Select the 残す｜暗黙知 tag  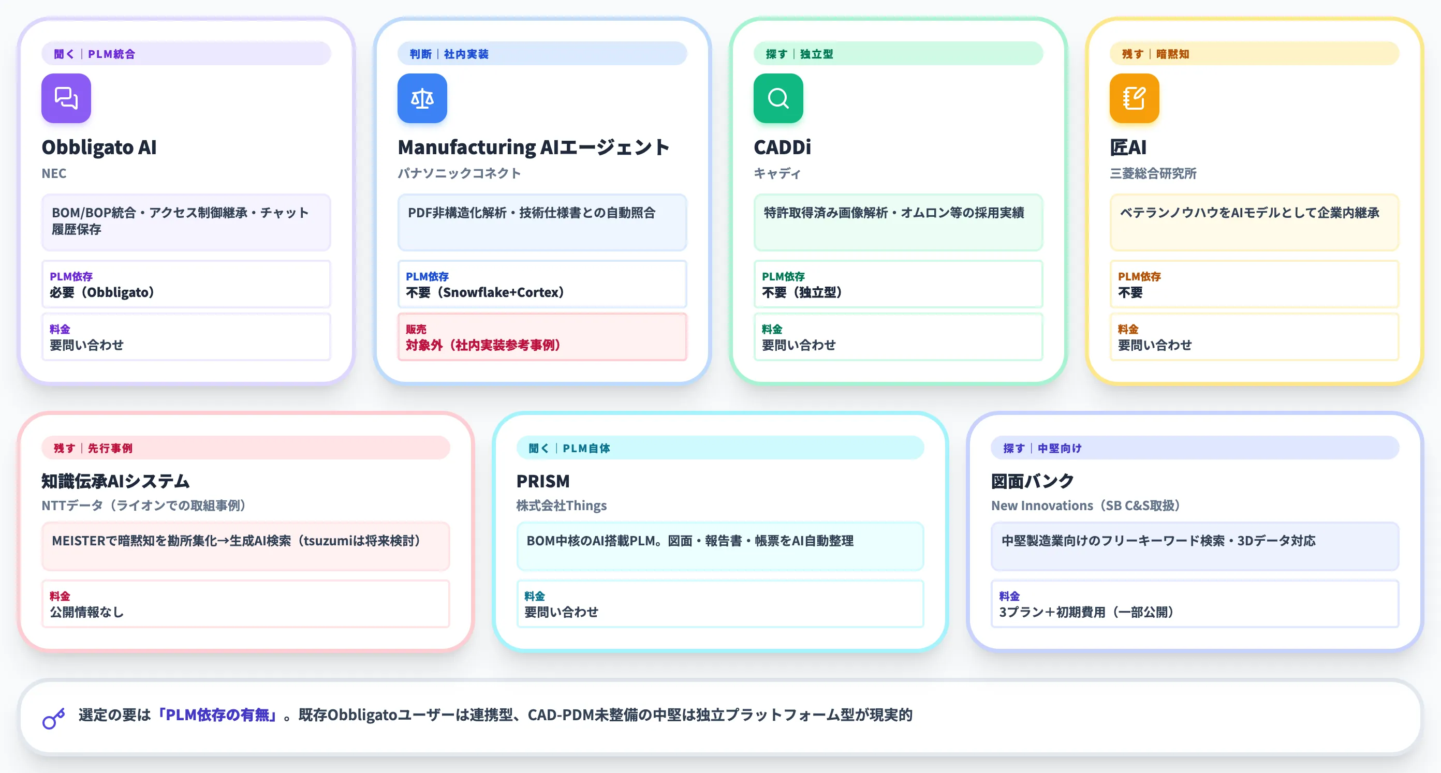click(x=1254, y=54)
